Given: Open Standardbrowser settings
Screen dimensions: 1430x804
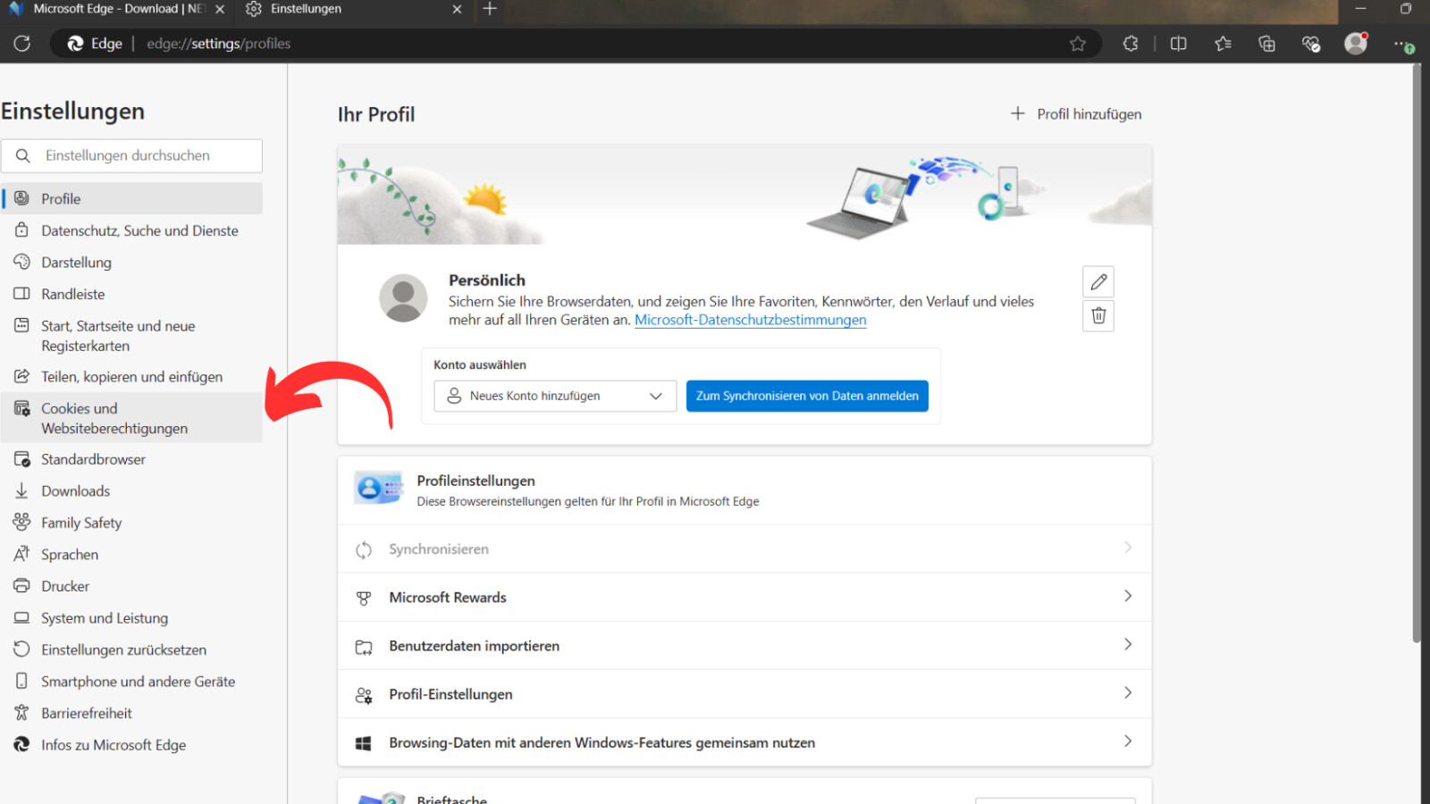Looking at the screenshot, I should click(x=132, y=459).
